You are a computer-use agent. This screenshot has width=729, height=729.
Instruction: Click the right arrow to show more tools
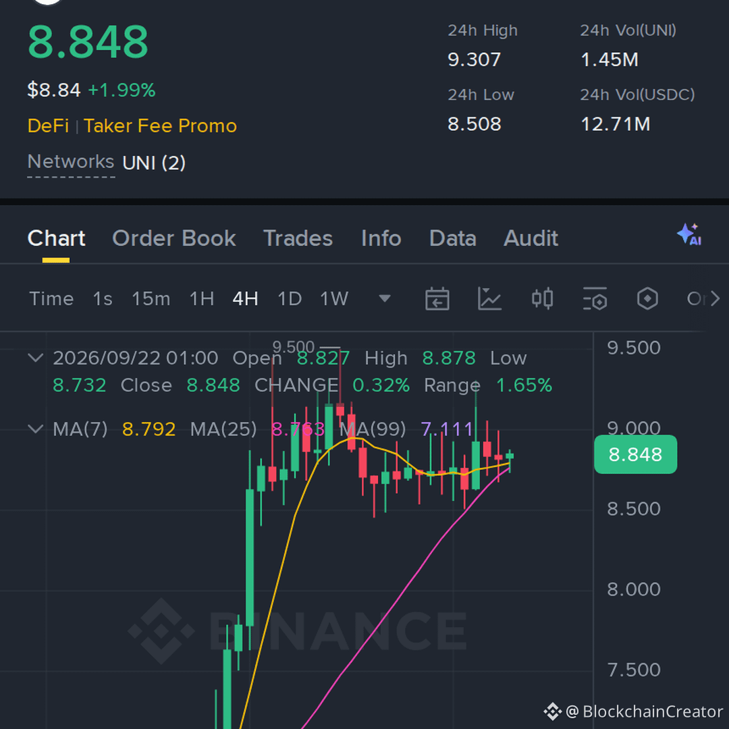pyautogui.click(x=715, y=298)
